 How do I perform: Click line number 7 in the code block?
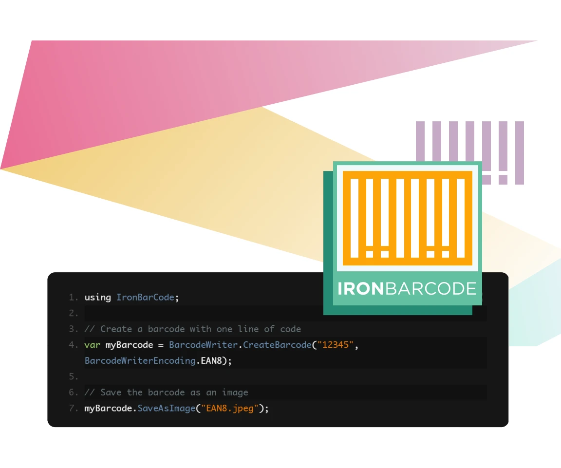point(73,408)
